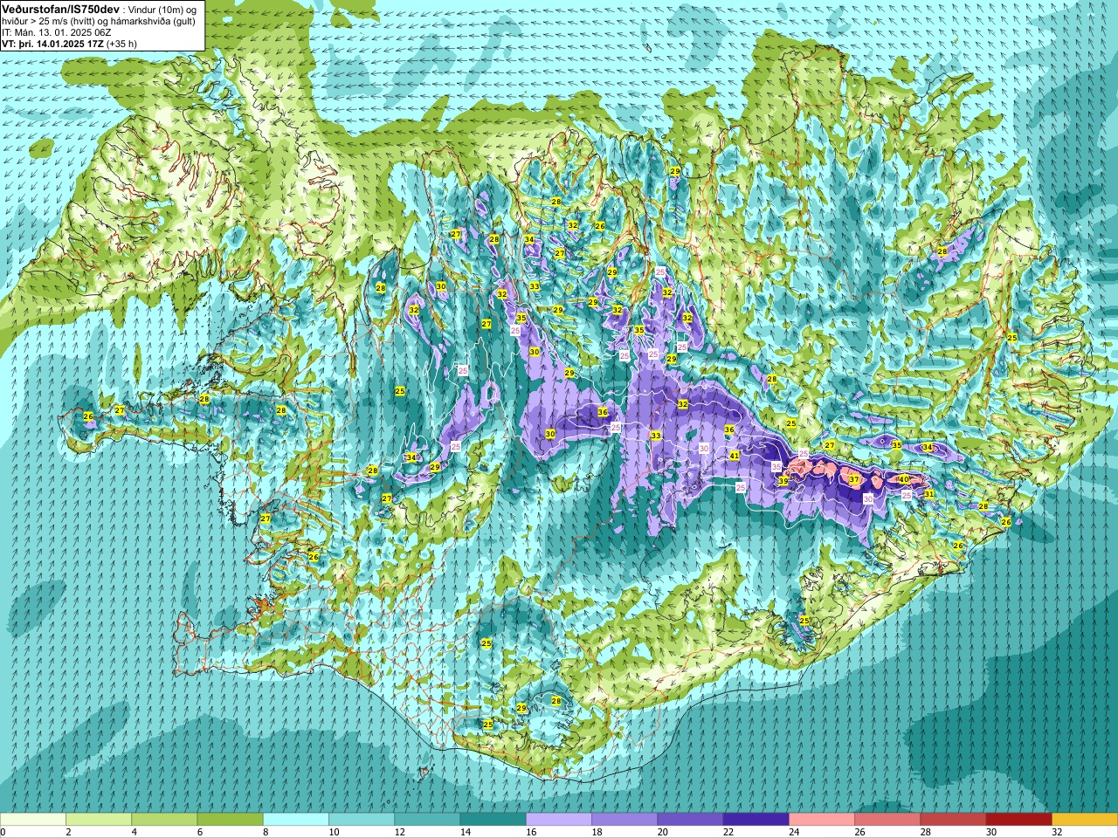
Task: Click the yellow gust label 40
Action: [x=904, y=479]
